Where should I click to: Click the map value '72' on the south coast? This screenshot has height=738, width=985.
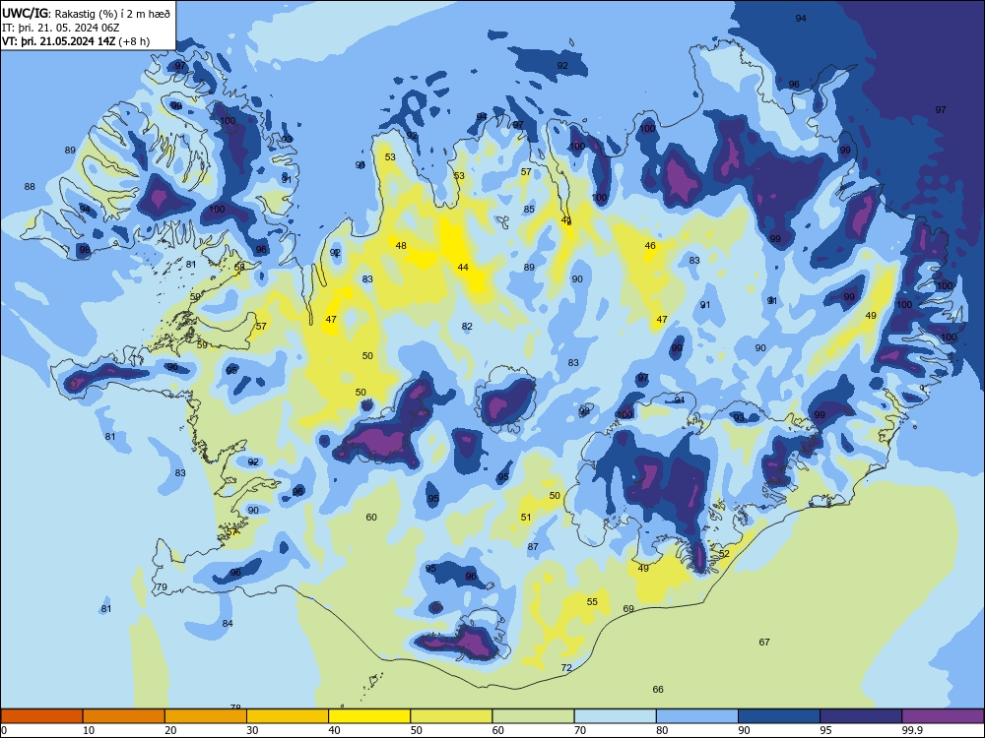pyautogui.click(x=566, y=668)
